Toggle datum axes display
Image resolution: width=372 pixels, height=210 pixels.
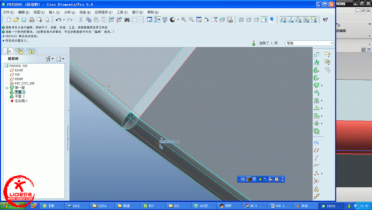[x=291, y=20]
